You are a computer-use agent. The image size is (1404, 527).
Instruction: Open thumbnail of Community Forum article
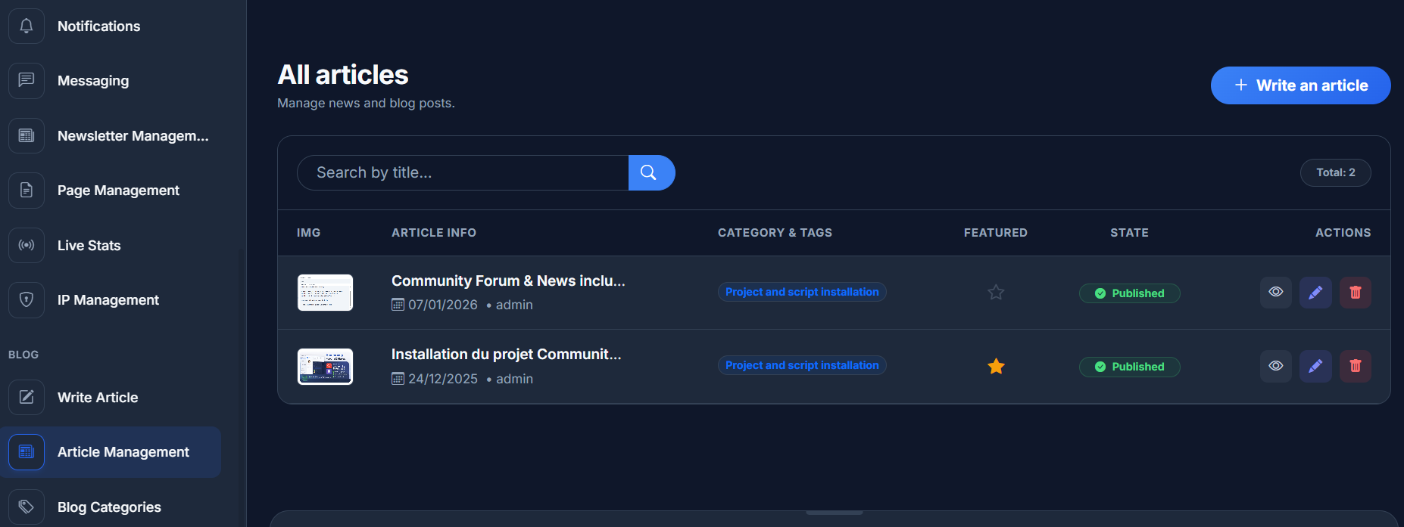click(x=325, y=293)
